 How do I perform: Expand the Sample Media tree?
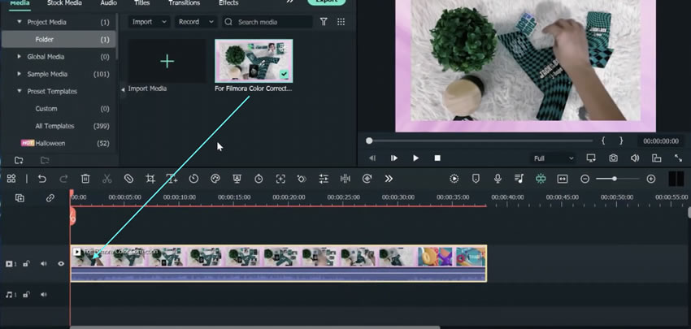point(19,74)
